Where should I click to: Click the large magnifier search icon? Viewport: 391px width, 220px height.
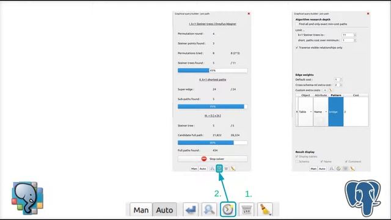coord(209,210)
